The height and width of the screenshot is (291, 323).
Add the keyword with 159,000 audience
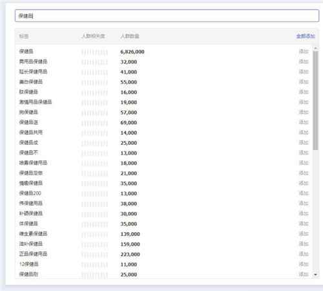(304, 244)
